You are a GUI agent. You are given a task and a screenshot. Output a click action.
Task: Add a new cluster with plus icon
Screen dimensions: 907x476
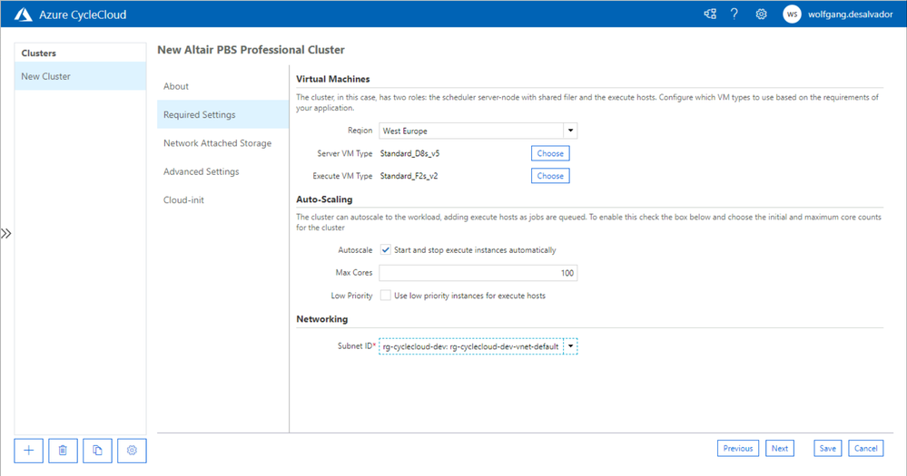(x=29, y=451)
